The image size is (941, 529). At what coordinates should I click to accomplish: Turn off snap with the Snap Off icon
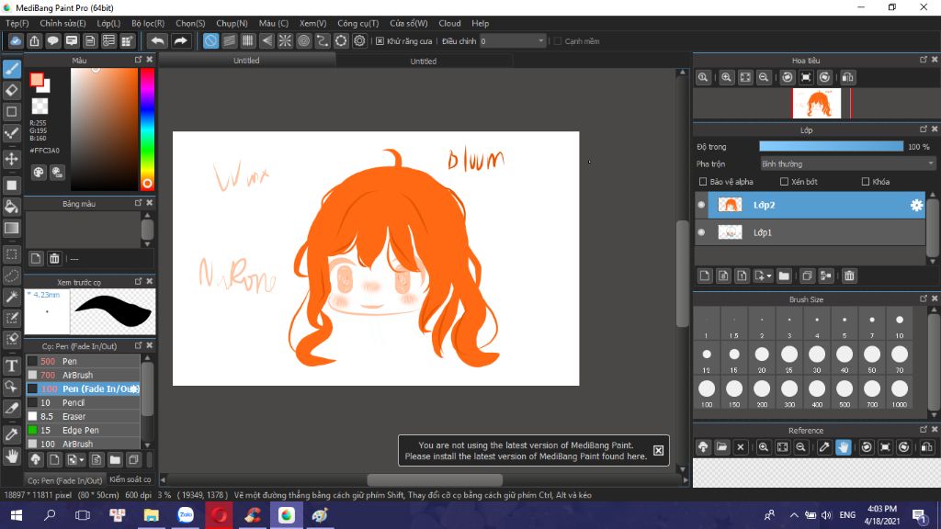point(210,40)
